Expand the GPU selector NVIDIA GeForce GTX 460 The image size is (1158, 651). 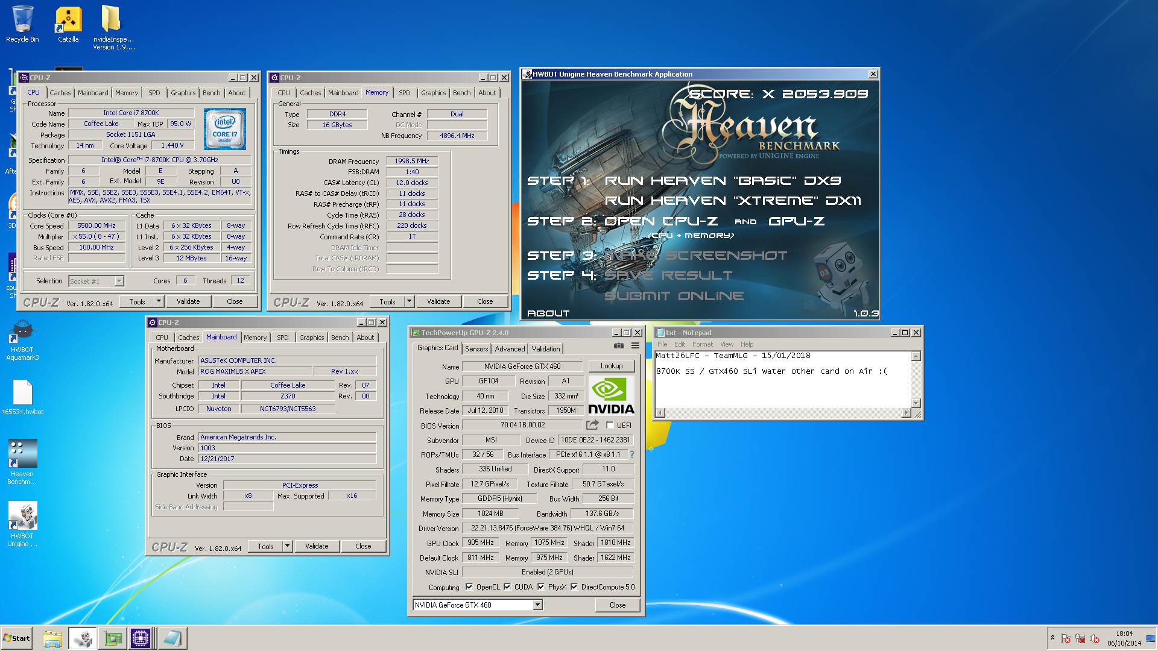pos(537,605)
